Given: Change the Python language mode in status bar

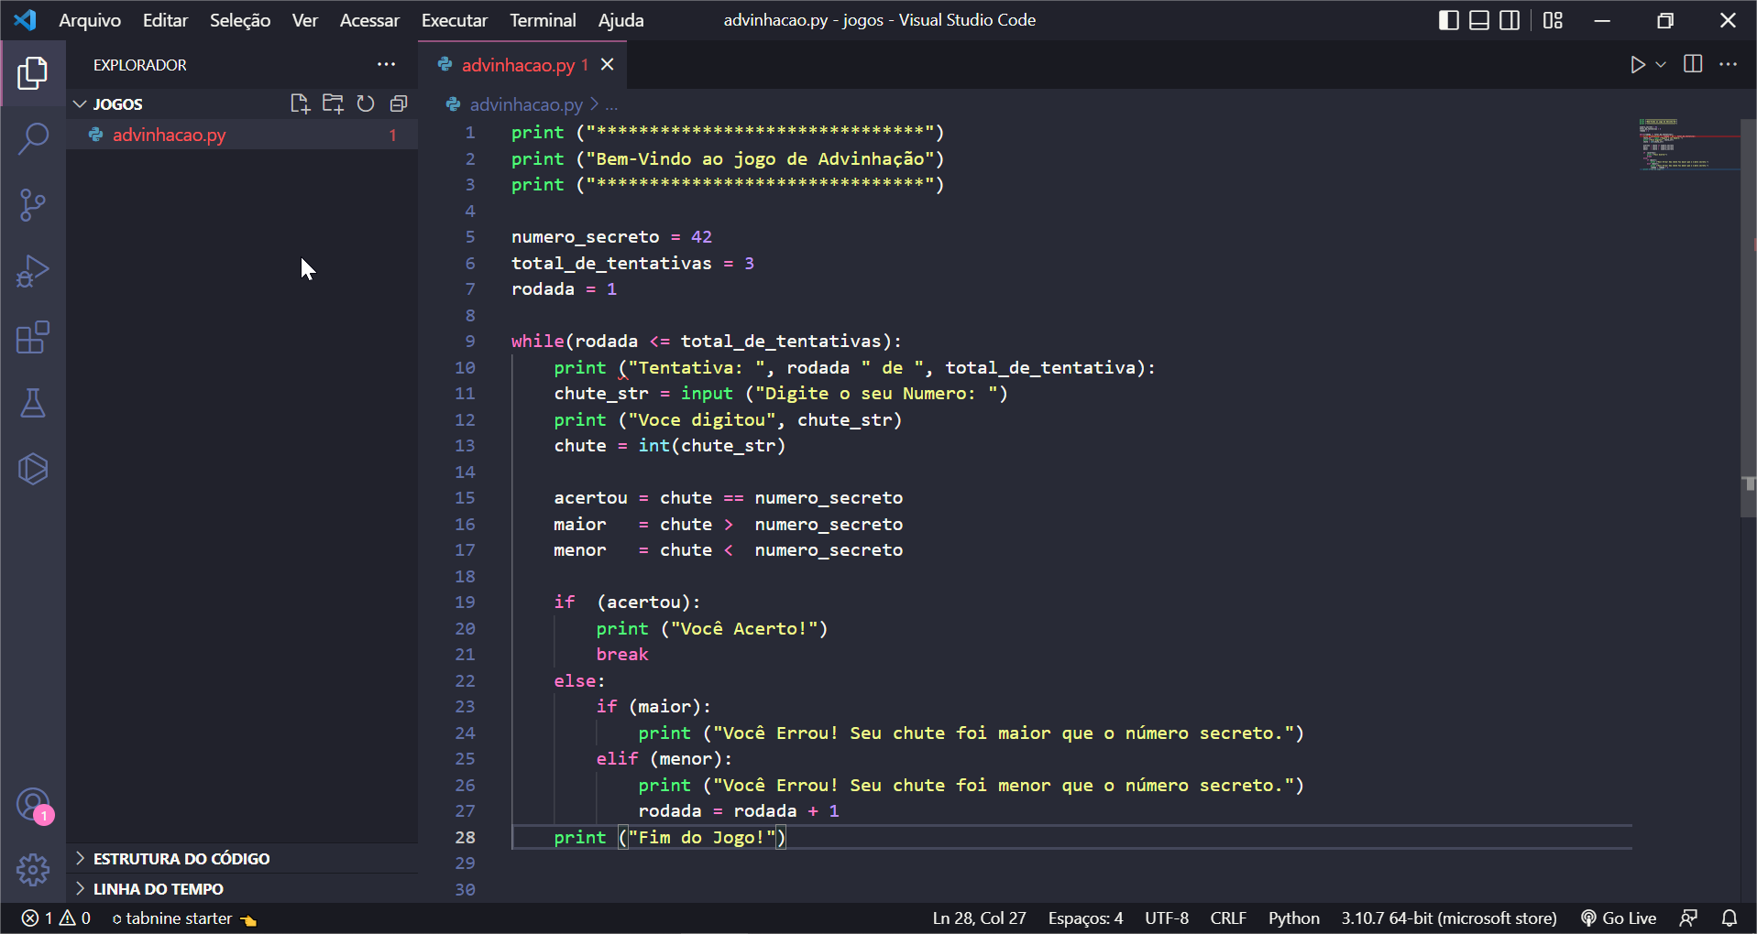Looking at the screenshot, I should [x=1293, y=918].
